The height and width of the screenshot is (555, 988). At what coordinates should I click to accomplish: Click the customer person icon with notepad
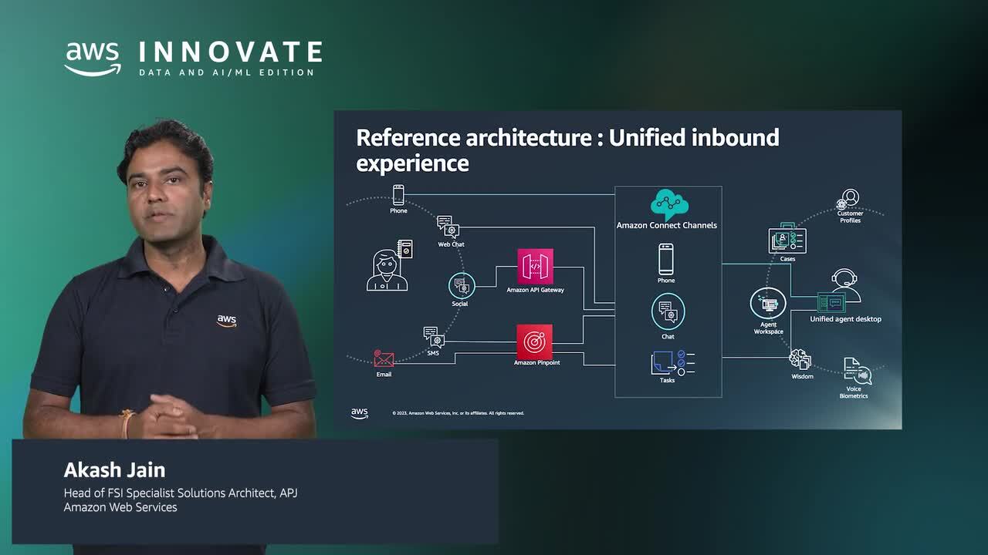(x=389, y=265)
